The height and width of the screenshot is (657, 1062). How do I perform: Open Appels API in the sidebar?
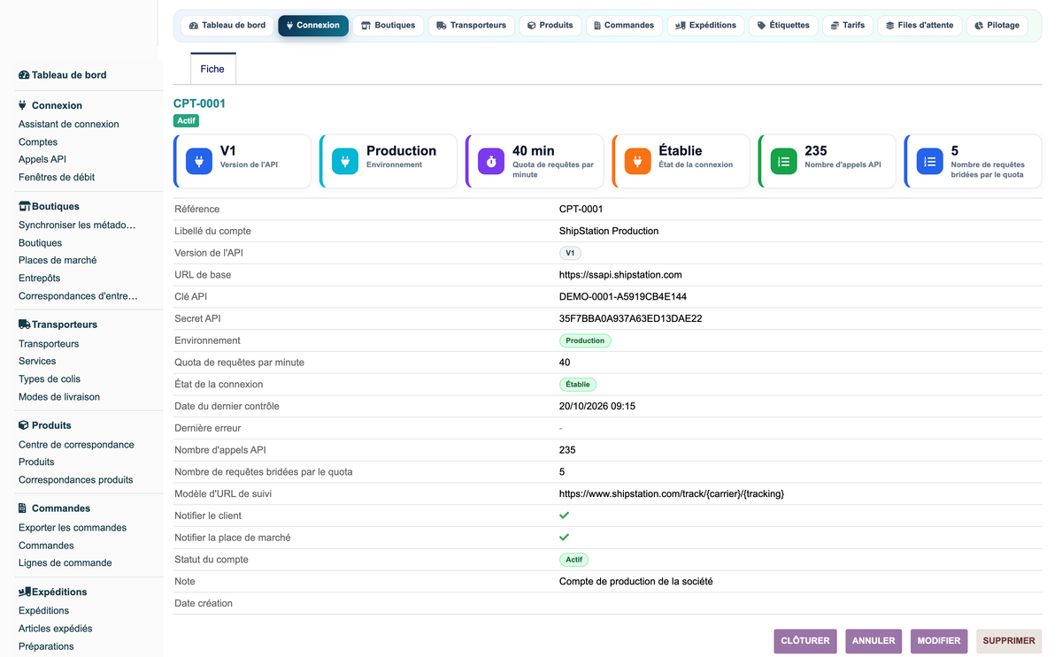click(42, 160)
